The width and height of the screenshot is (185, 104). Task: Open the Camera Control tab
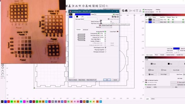click(x=170, y=55)
